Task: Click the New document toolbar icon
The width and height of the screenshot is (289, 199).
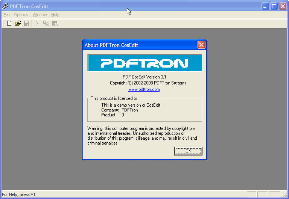Action: [x=9, y=23]
